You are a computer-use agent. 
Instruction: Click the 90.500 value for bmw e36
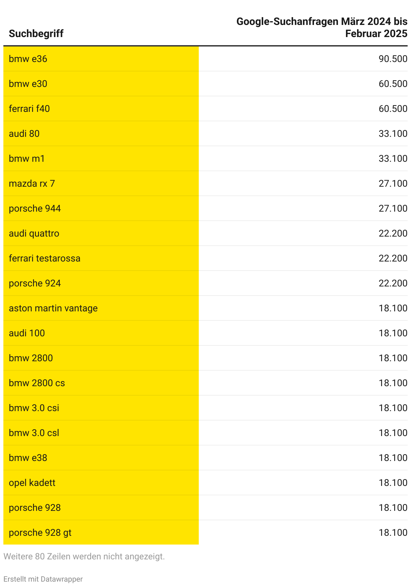[393, 59]
